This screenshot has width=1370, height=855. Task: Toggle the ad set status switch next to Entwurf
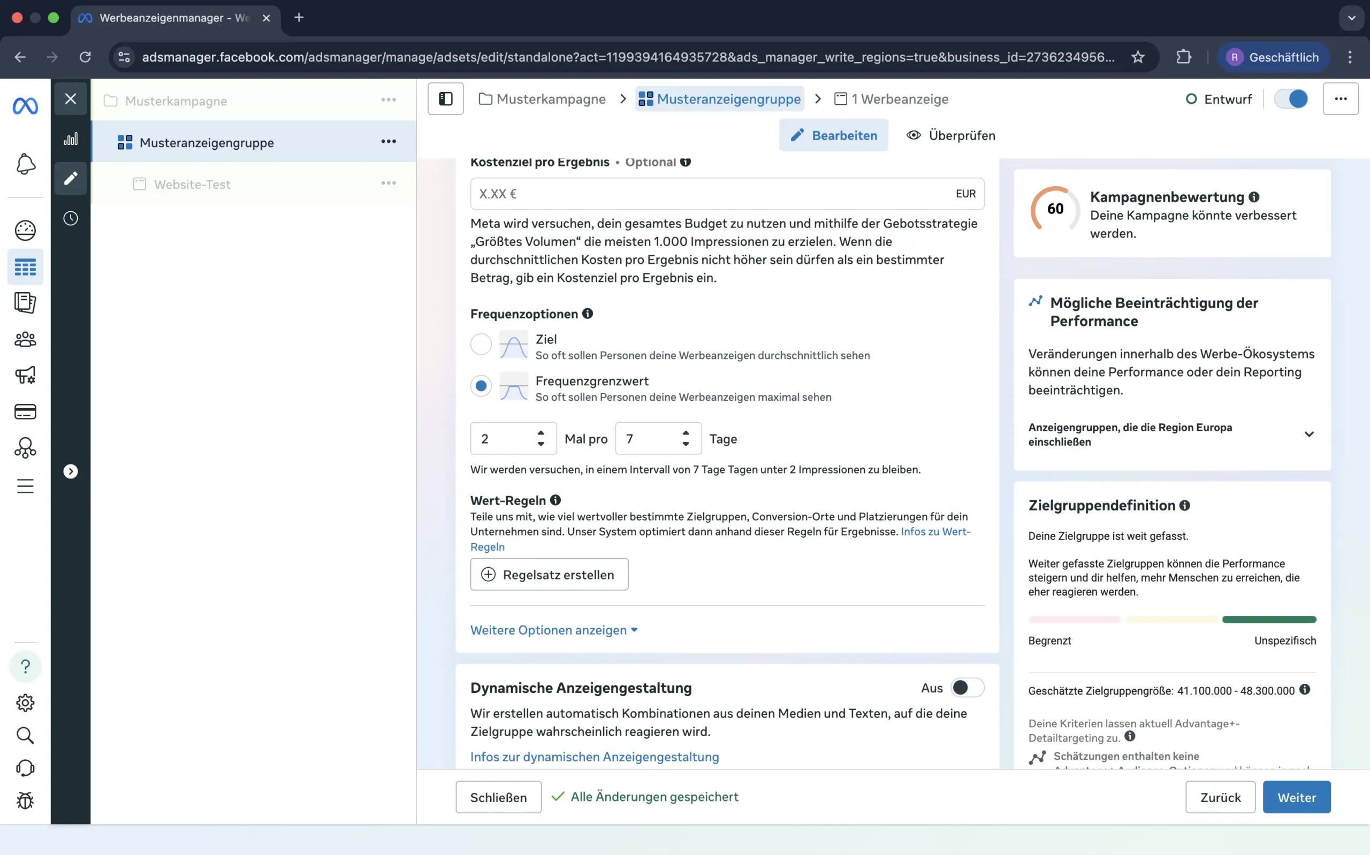point(1291,99)
